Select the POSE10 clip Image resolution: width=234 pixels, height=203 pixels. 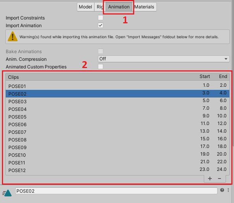[117, 155]
